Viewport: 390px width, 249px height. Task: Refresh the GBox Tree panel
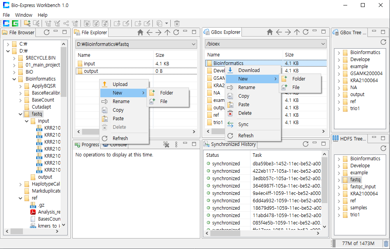383,42
